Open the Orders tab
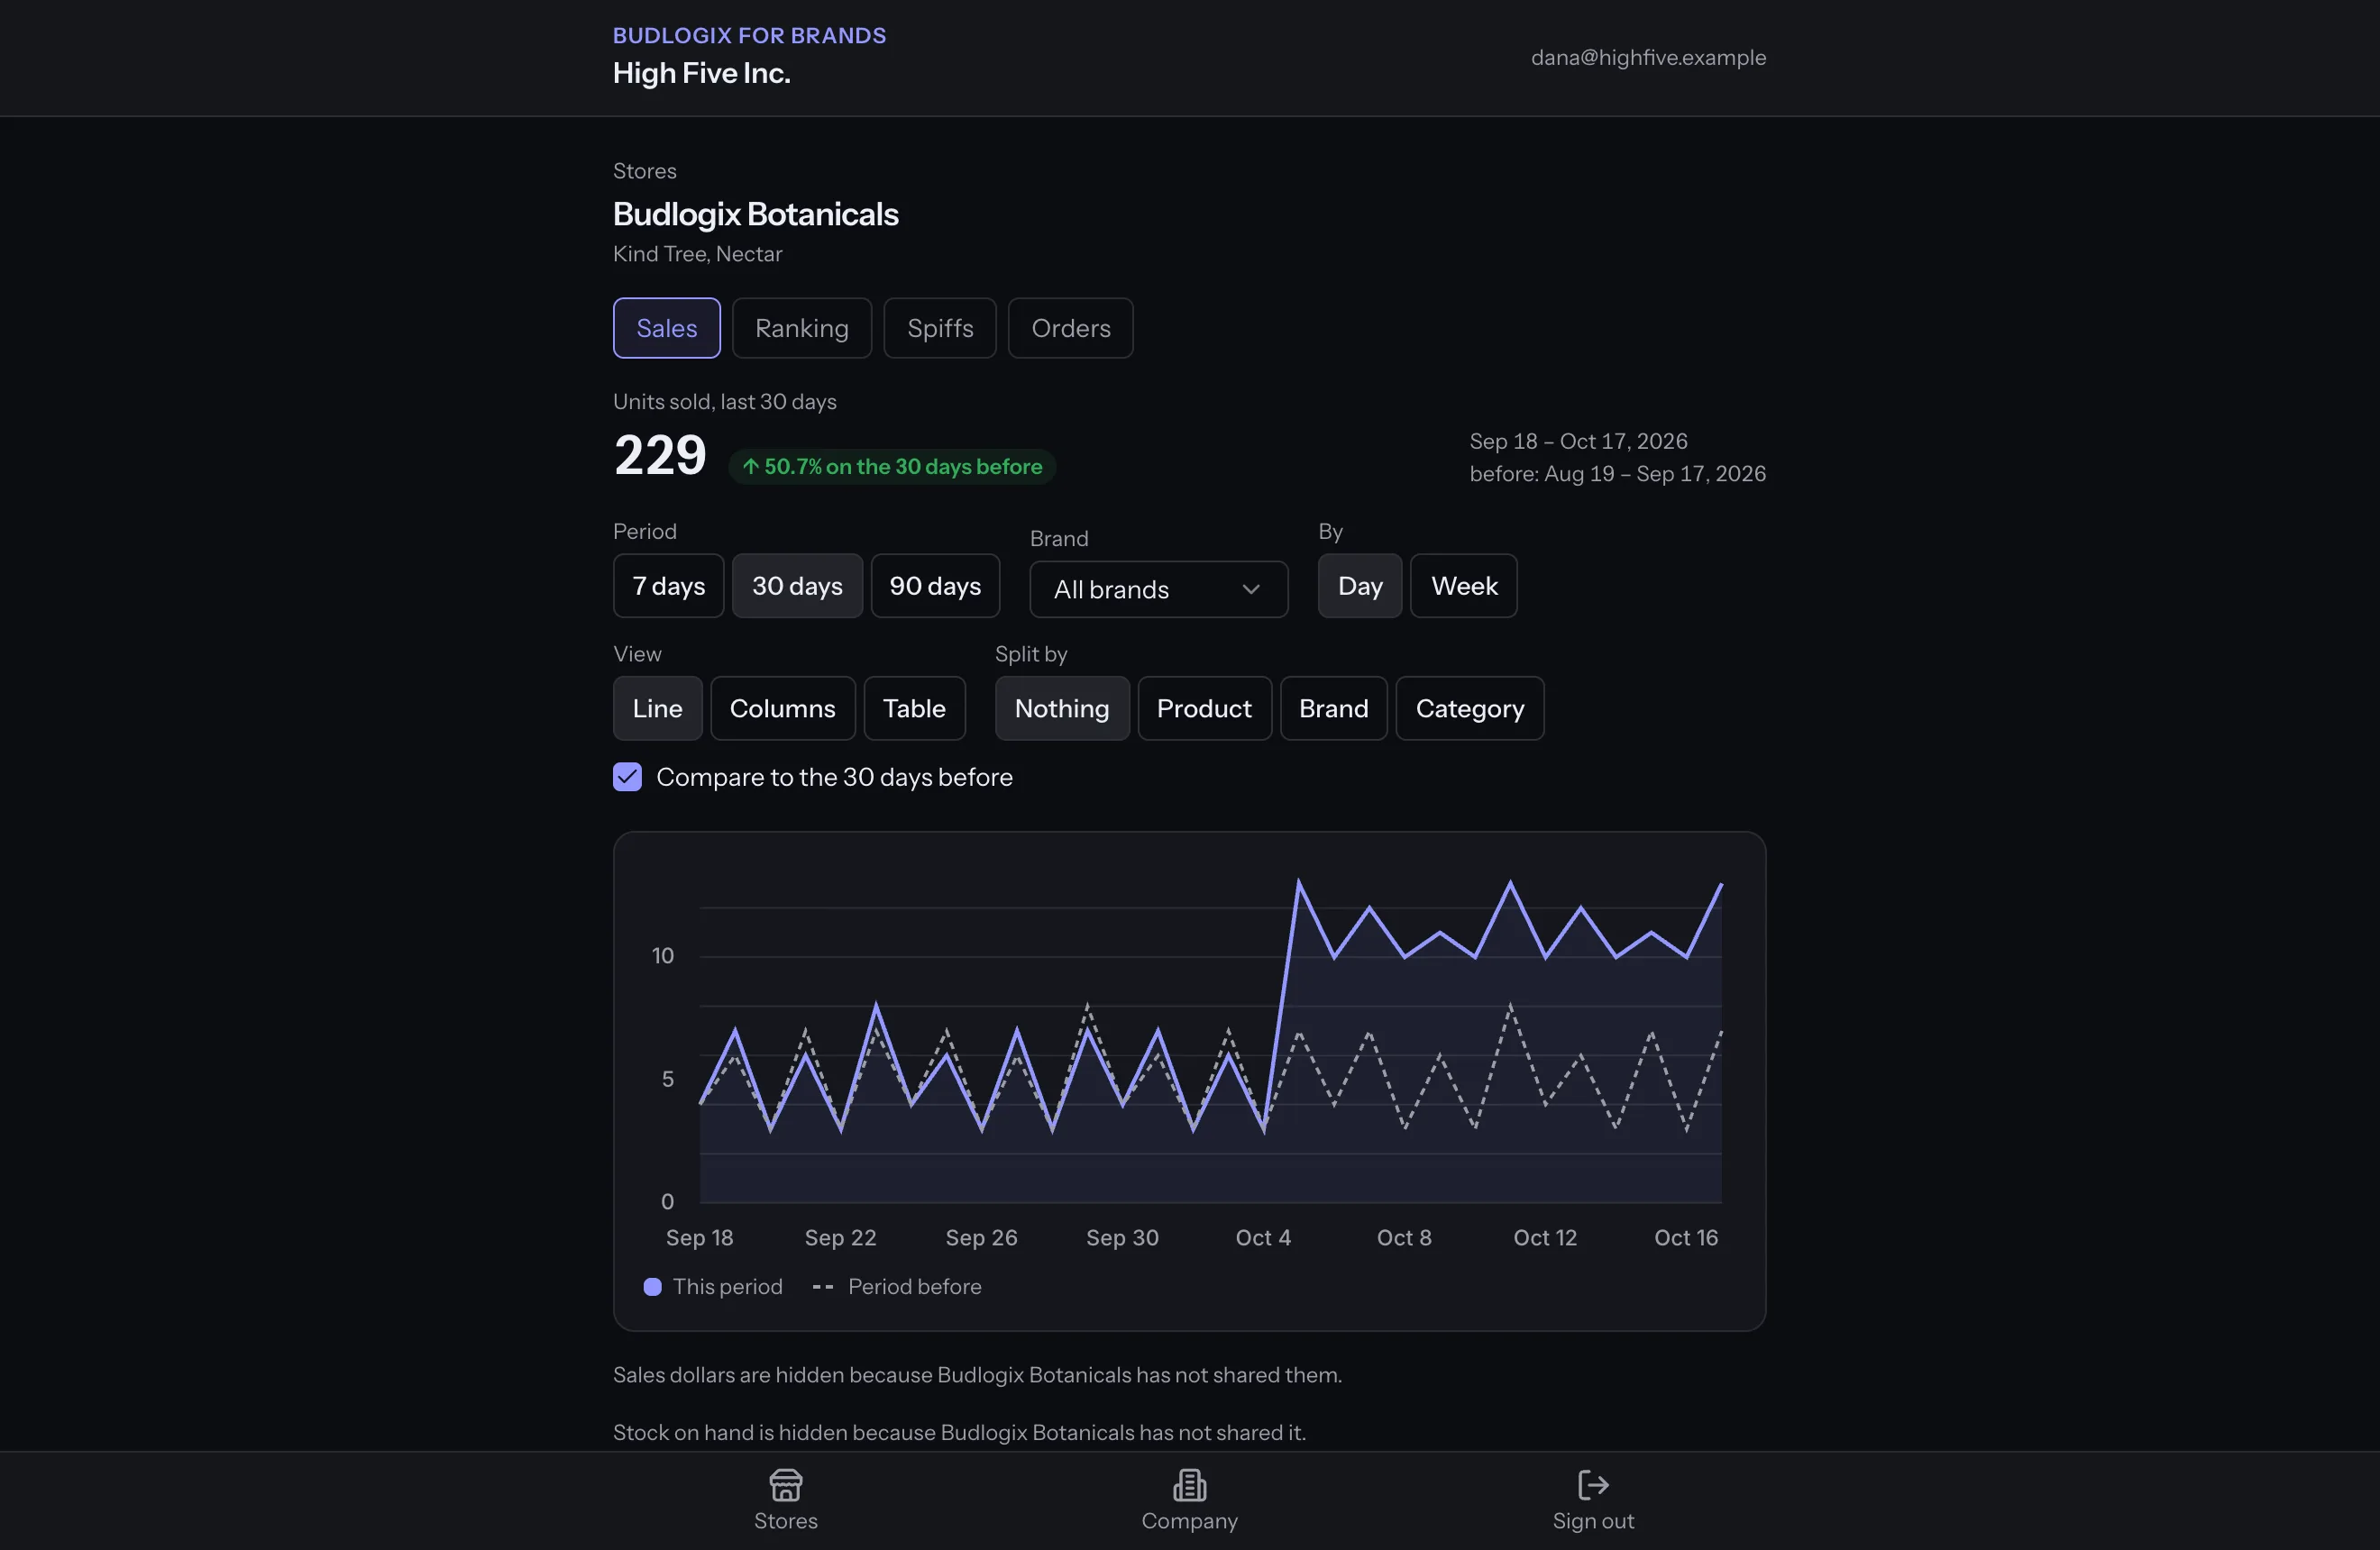2380x1550 pixels. pyautogui.click(x=1071, y=328)
